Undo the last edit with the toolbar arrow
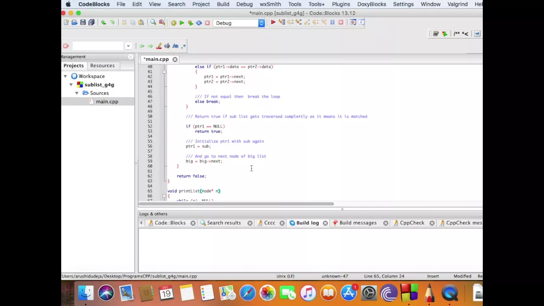The image size is (544, 306). click(x=103, y=23)
